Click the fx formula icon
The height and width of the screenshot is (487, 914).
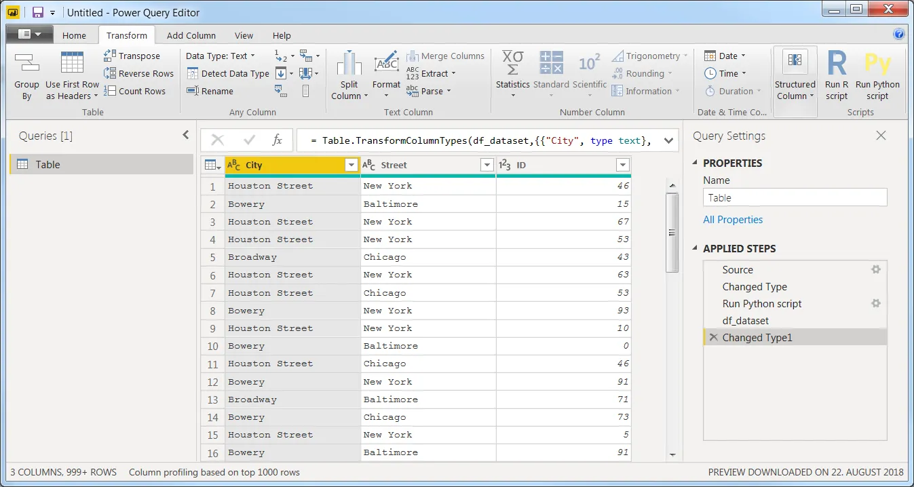[x=277, y=140]
